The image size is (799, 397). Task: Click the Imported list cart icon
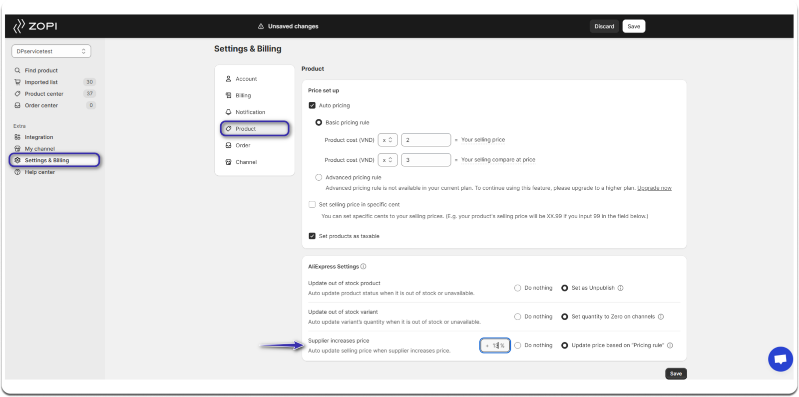17,82
